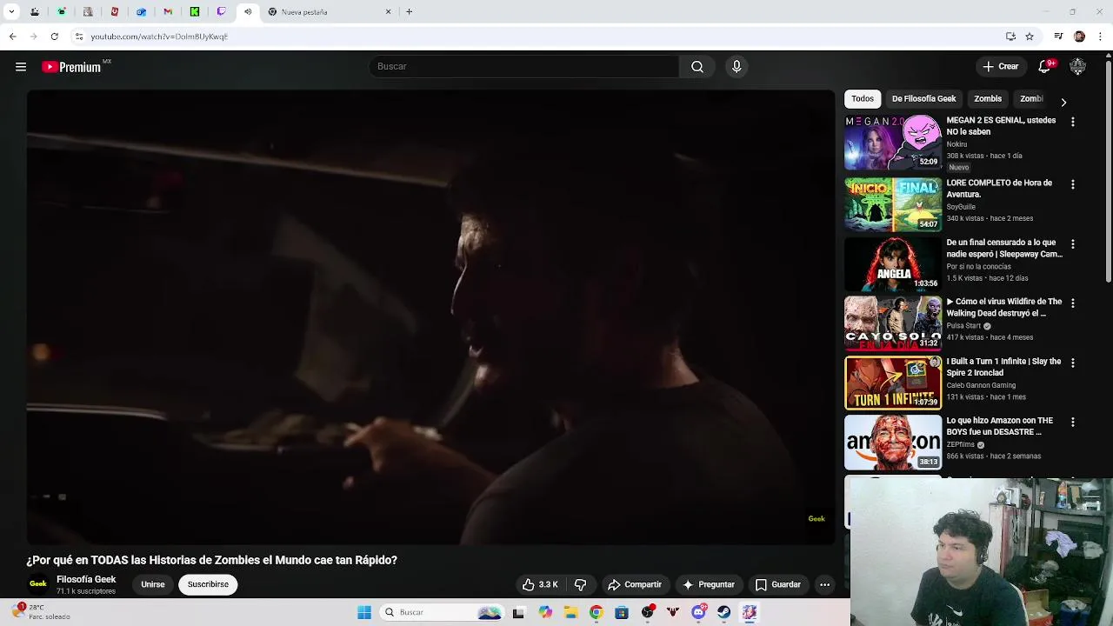Open Filosofía Geek channel avatar
Image resolution: width=1113 pixels, height=626 pixels.
[38, 584]
